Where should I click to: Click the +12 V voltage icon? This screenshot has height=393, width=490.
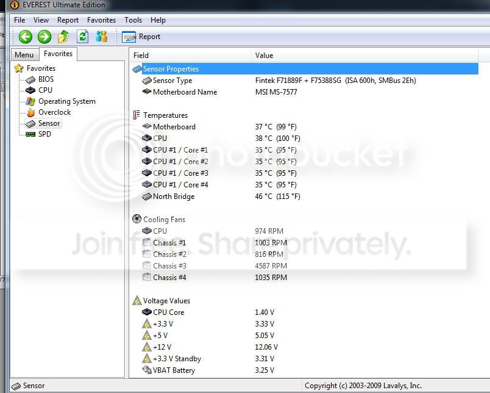146,347
